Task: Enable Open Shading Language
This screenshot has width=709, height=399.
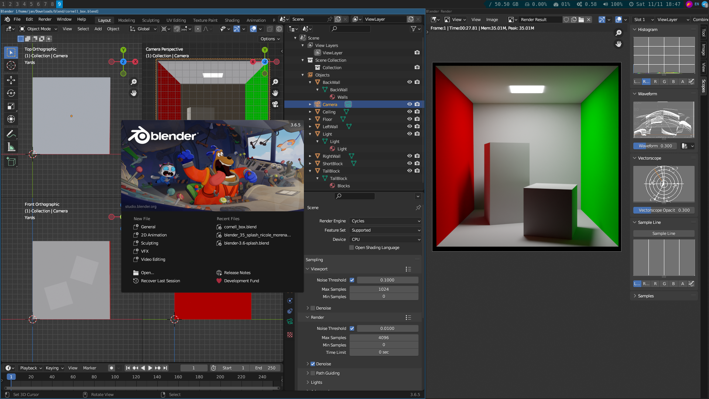Action: pos(352,248)
